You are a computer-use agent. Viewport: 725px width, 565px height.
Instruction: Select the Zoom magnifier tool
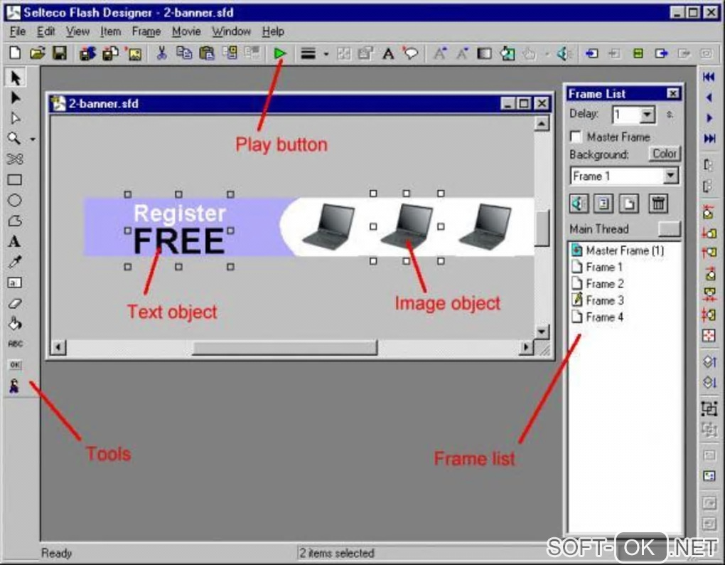(14, 138)
